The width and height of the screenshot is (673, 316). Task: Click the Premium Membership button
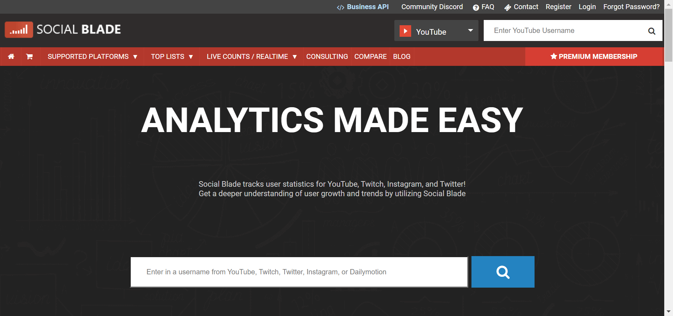click(x=594, y=56)
